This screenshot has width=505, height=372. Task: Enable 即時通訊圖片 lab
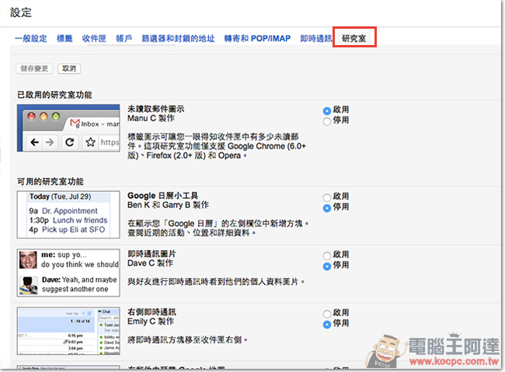[327, 256]
